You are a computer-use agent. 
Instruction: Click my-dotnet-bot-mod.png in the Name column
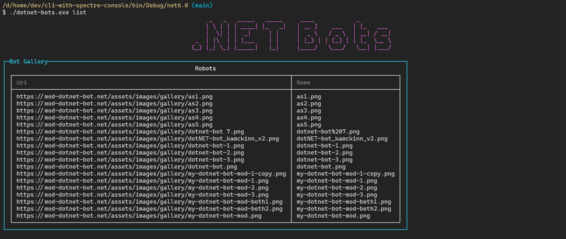point(333,216)
